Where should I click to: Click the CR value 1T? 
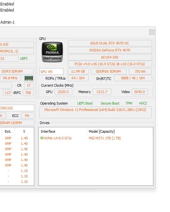tap(29, 85)
